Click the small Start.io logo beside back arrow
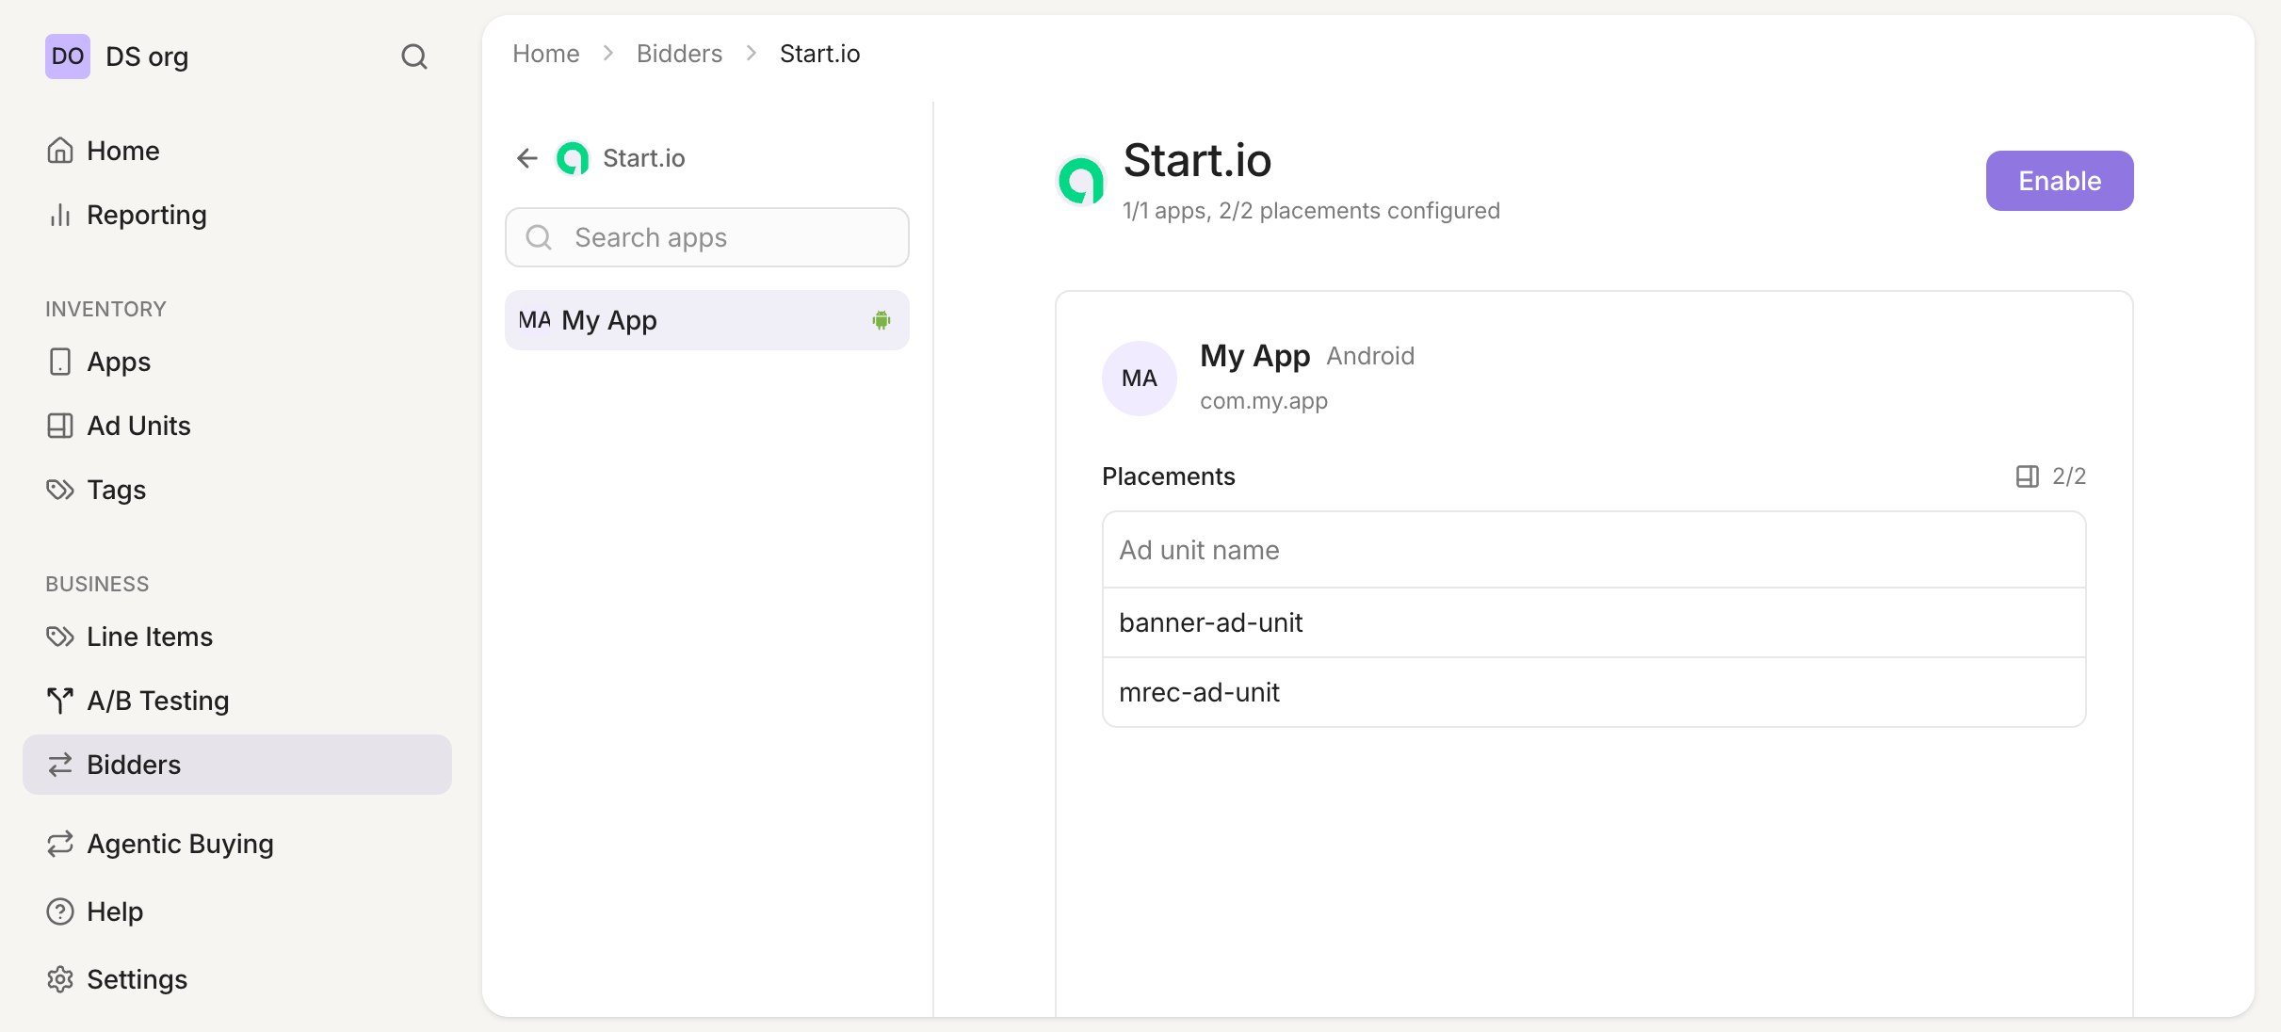The width and height of the screenshot is (2281, 1032). tap(573, 158)
